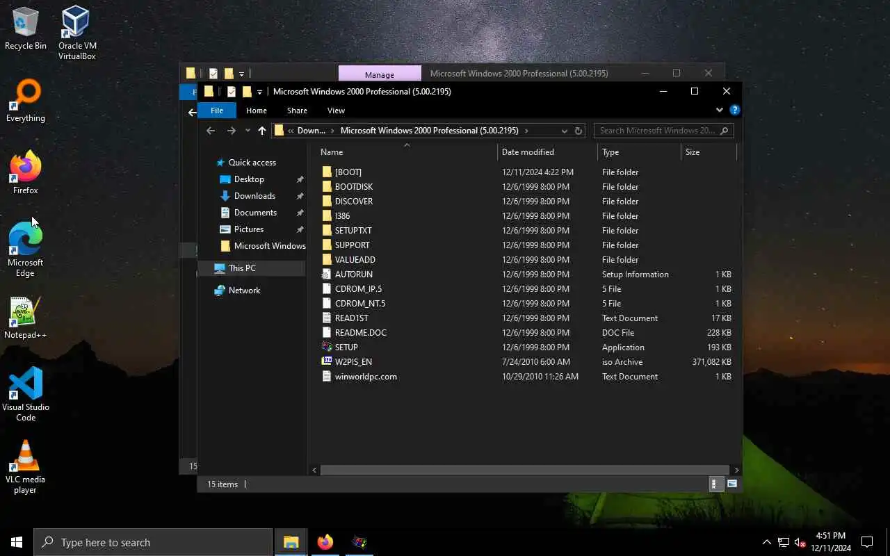Image resolution: width=890 pixels, height=556 pixels.
Task: Click Manage tab in background window
Action: pyautogui.click(x=380, y=74)
